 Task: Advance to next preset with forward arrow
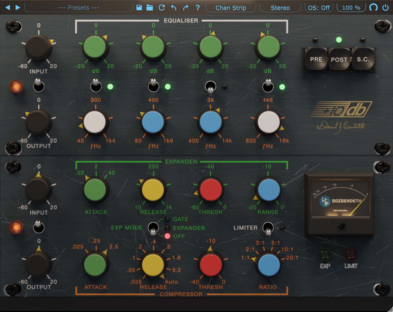pyautogui.click(x=17, y=7)
